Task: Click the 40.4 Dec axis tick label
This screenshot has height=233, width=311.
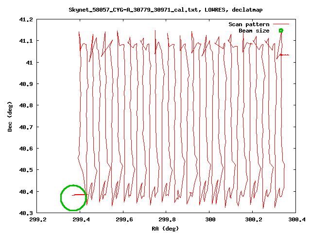Action: click(26, 192)
